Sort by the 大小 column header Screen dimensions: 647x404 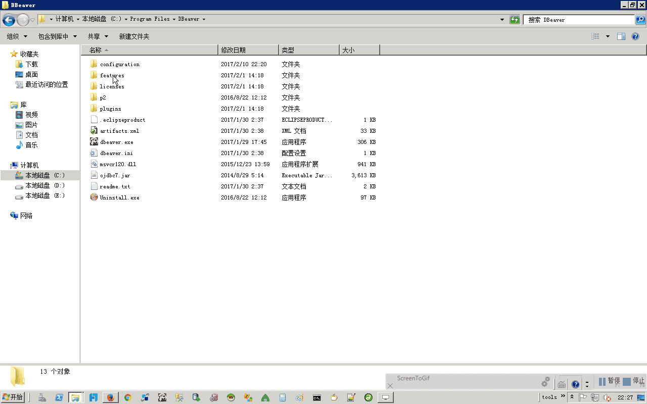(359, 50)
